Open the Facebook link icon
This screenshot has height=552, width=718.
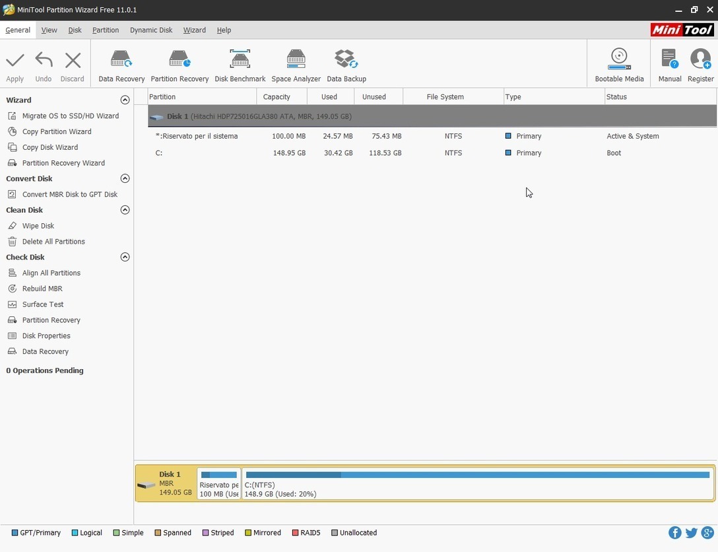674,532
